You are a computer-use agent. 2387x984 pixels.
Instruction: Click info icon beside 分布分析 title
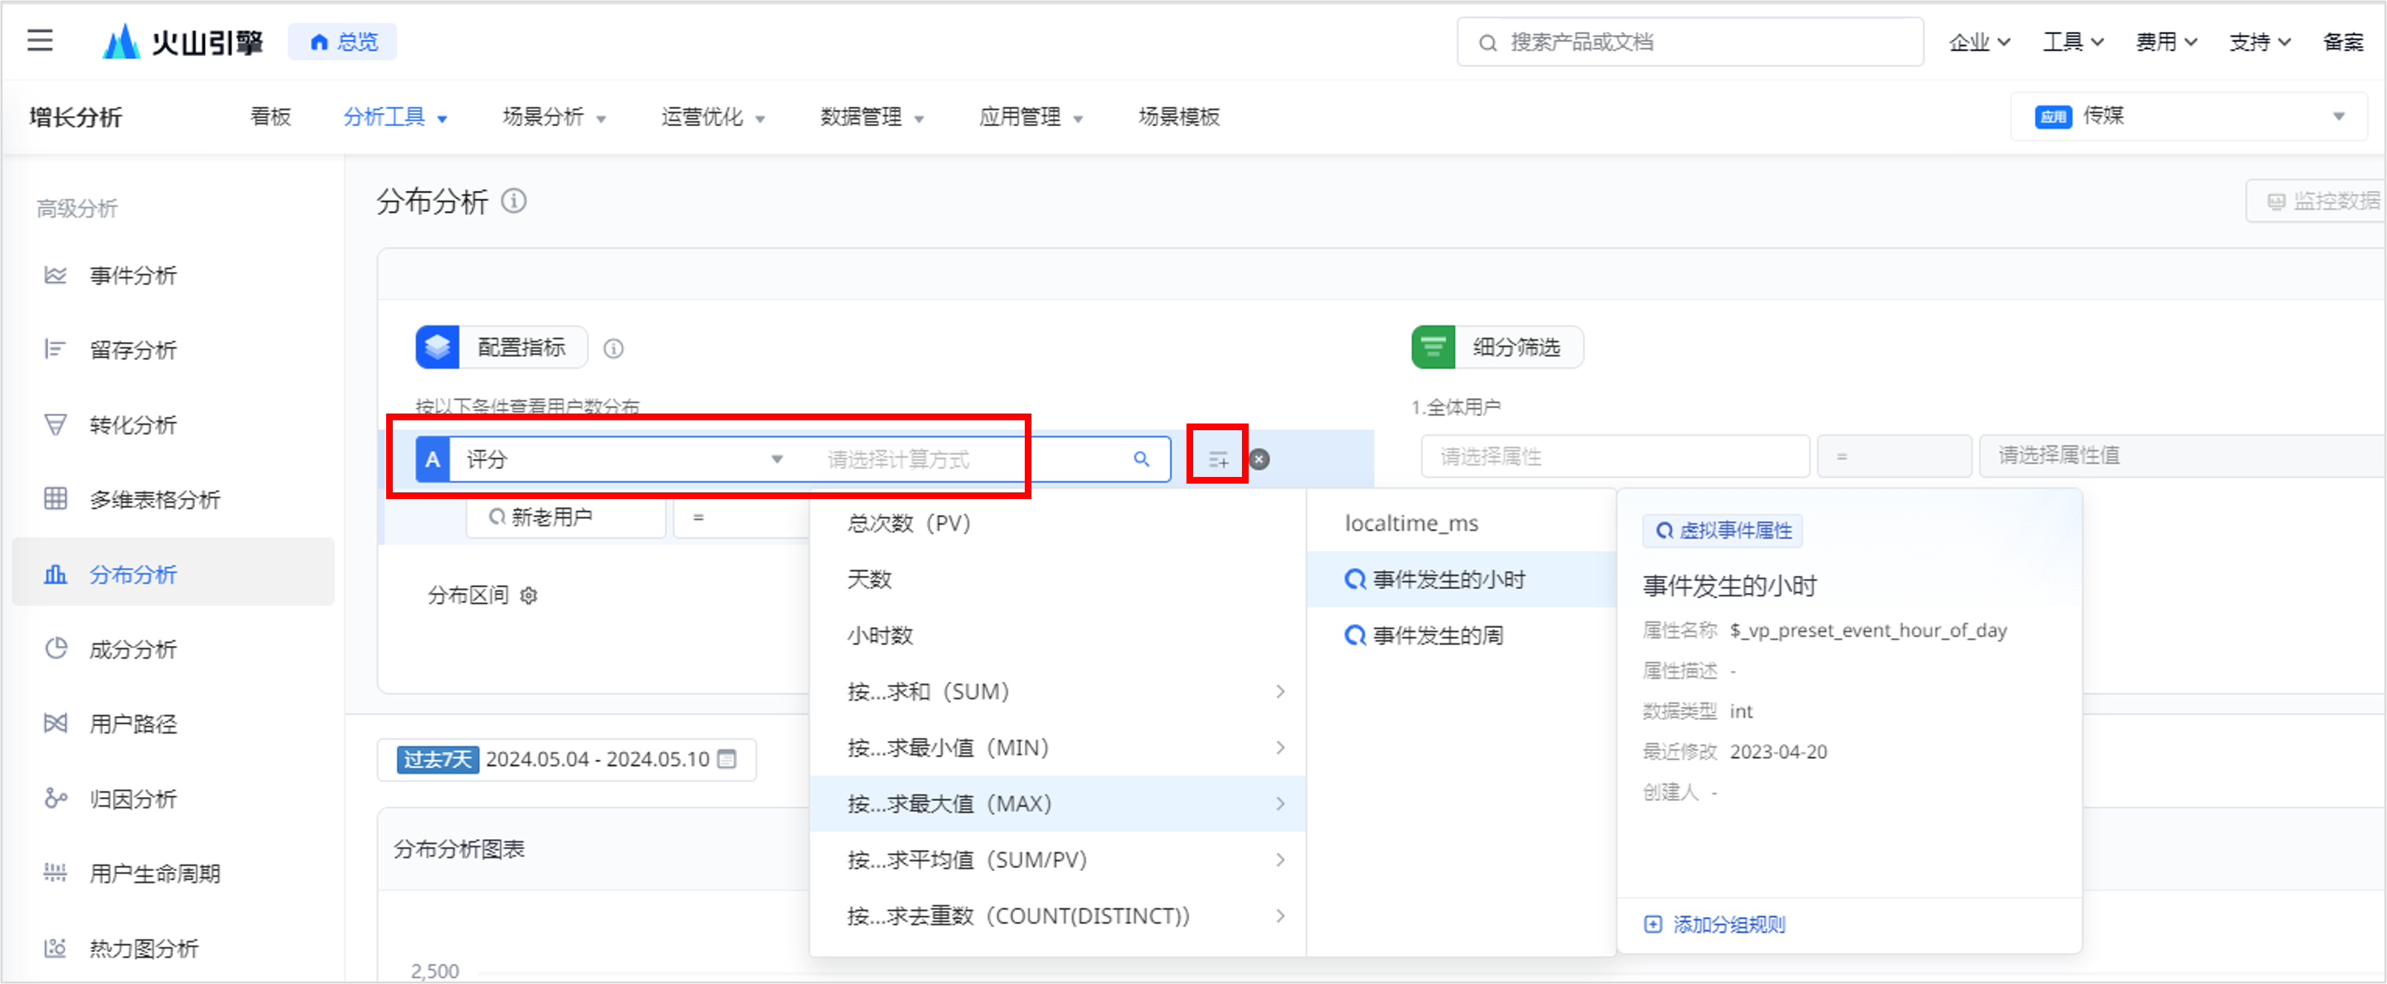tap(514, 201)
